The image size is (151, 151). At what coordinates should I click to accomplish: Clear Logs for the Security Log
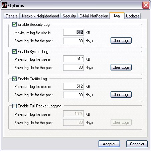pyautogui.click(x=121, y=41)
